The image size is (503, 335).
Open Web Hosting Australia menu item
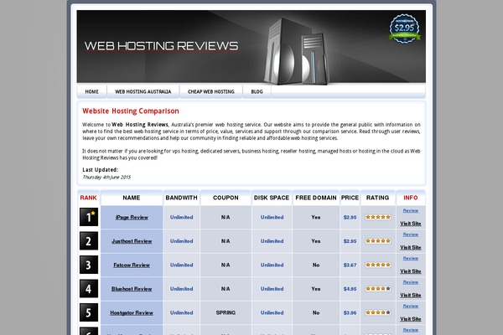point(143,91)
